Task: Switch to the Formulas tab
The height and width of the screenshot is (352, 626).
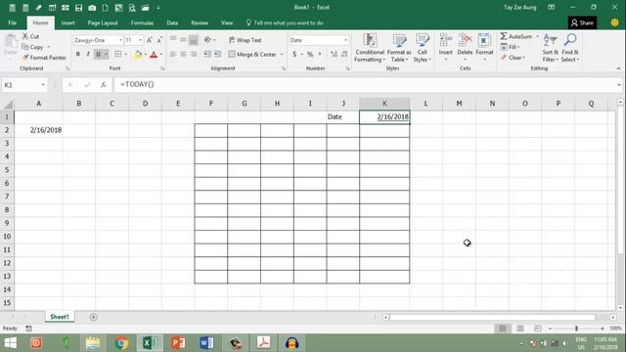Action: tap(142, 22)
